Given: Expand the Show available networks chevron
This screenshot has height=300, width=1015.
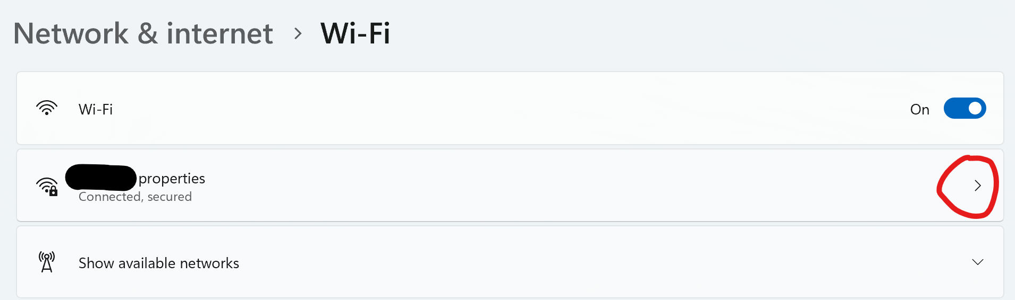Looking at the screenshot, I should (977, 262).
